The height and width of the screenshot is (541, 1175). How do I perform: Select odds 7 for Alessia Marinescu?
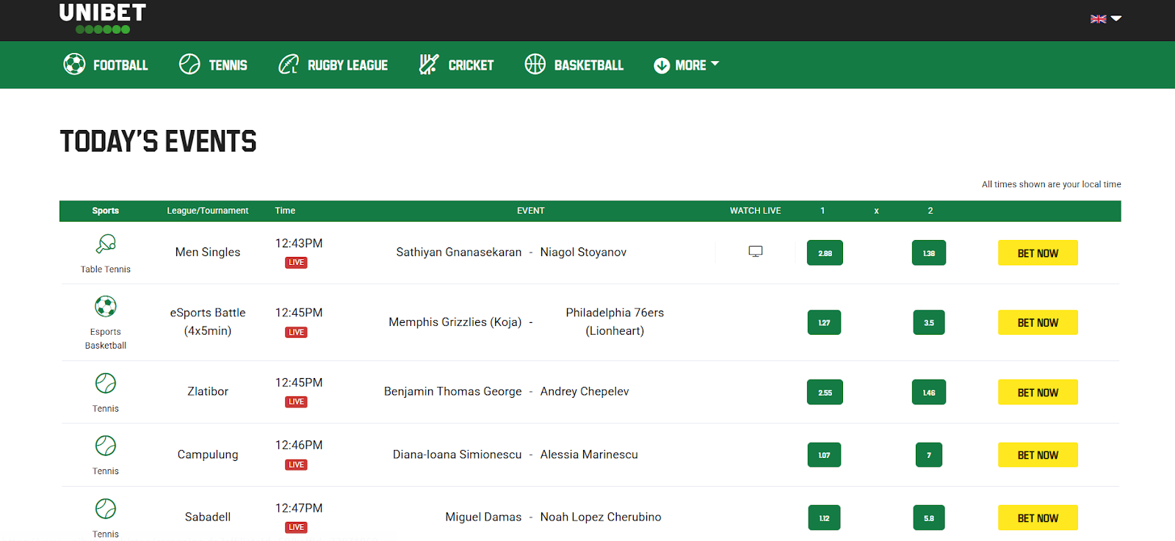(x=929, y=455)
